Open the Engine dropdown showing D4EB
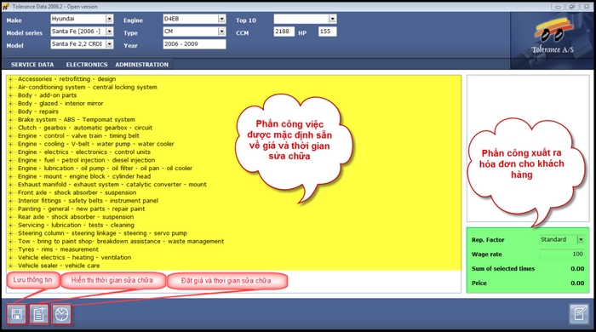This screenshot has width=596, height=332. [x=221, y=19]
